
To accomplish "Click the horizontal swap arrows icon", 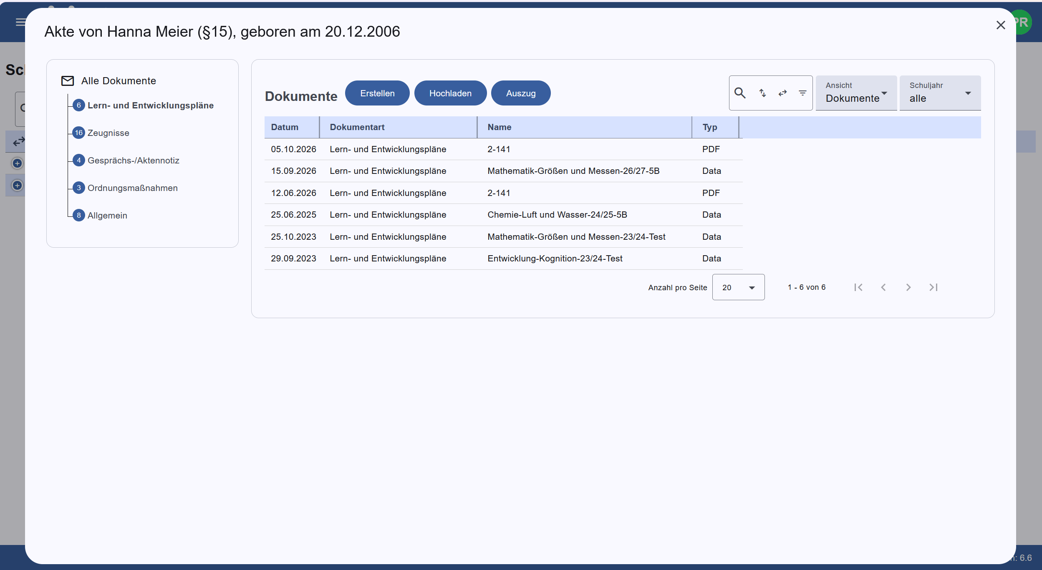I will (782, 93).
